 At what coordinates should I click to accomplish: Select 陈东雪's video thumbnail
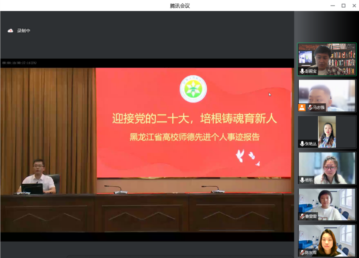(327, 240)
